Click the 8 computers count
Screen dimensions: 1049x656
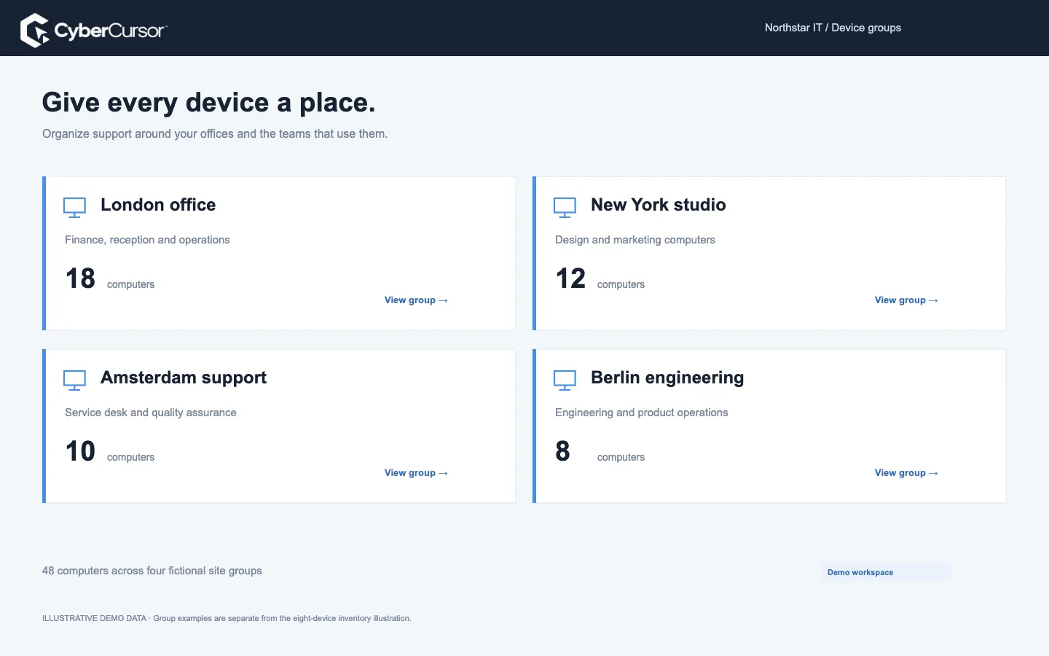(600, 451)
